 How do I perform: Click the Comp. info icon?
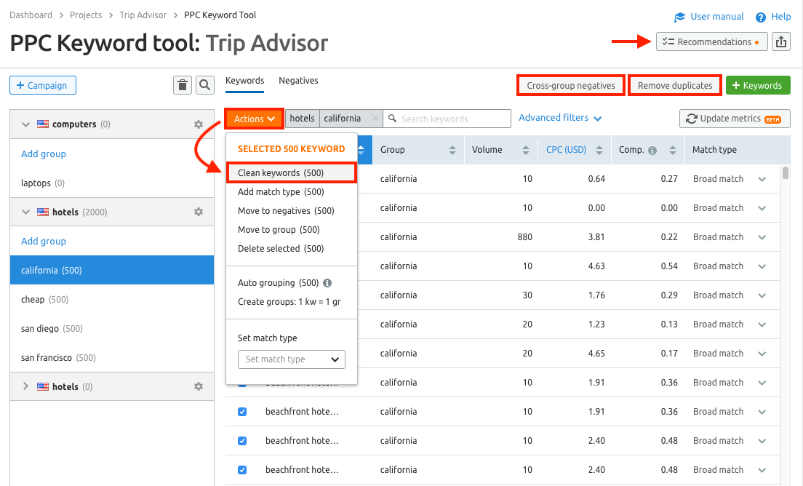pos(652,151)
